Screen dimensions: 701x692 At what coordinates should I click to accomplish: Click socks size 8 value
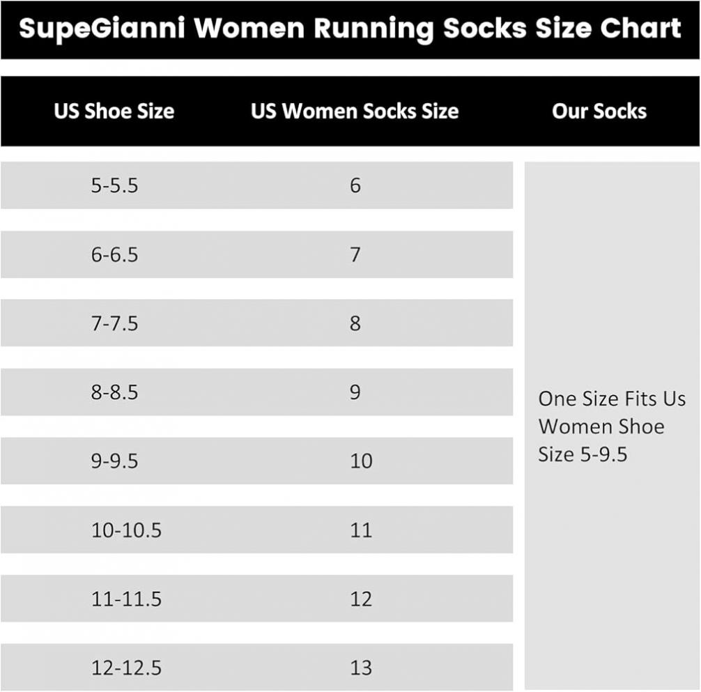(355, 323)
